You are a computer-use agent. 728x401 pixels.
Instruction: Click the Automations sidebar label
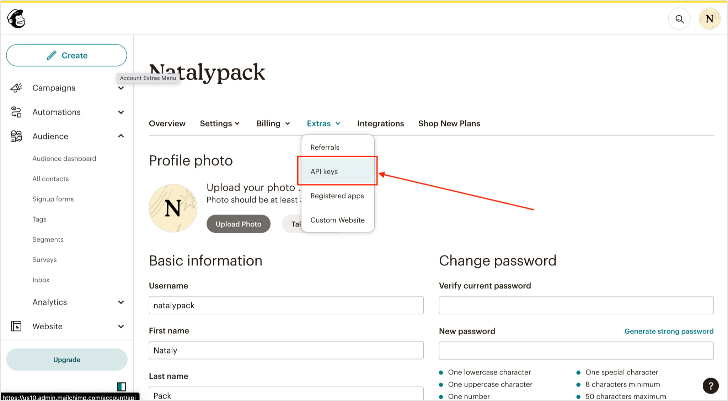point(57,112)
